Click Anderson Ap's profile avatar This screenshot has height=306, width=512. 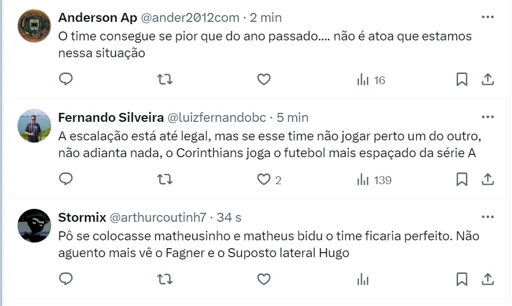click(34, 26)
